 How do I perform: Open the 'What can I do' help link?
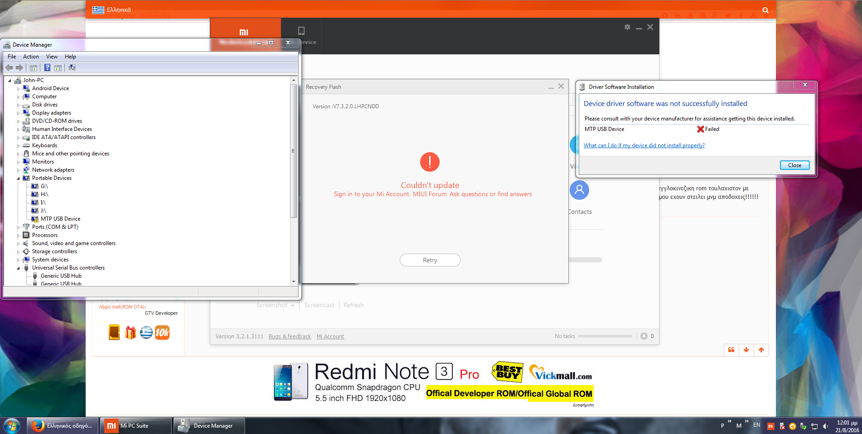(x=644, y=145)
